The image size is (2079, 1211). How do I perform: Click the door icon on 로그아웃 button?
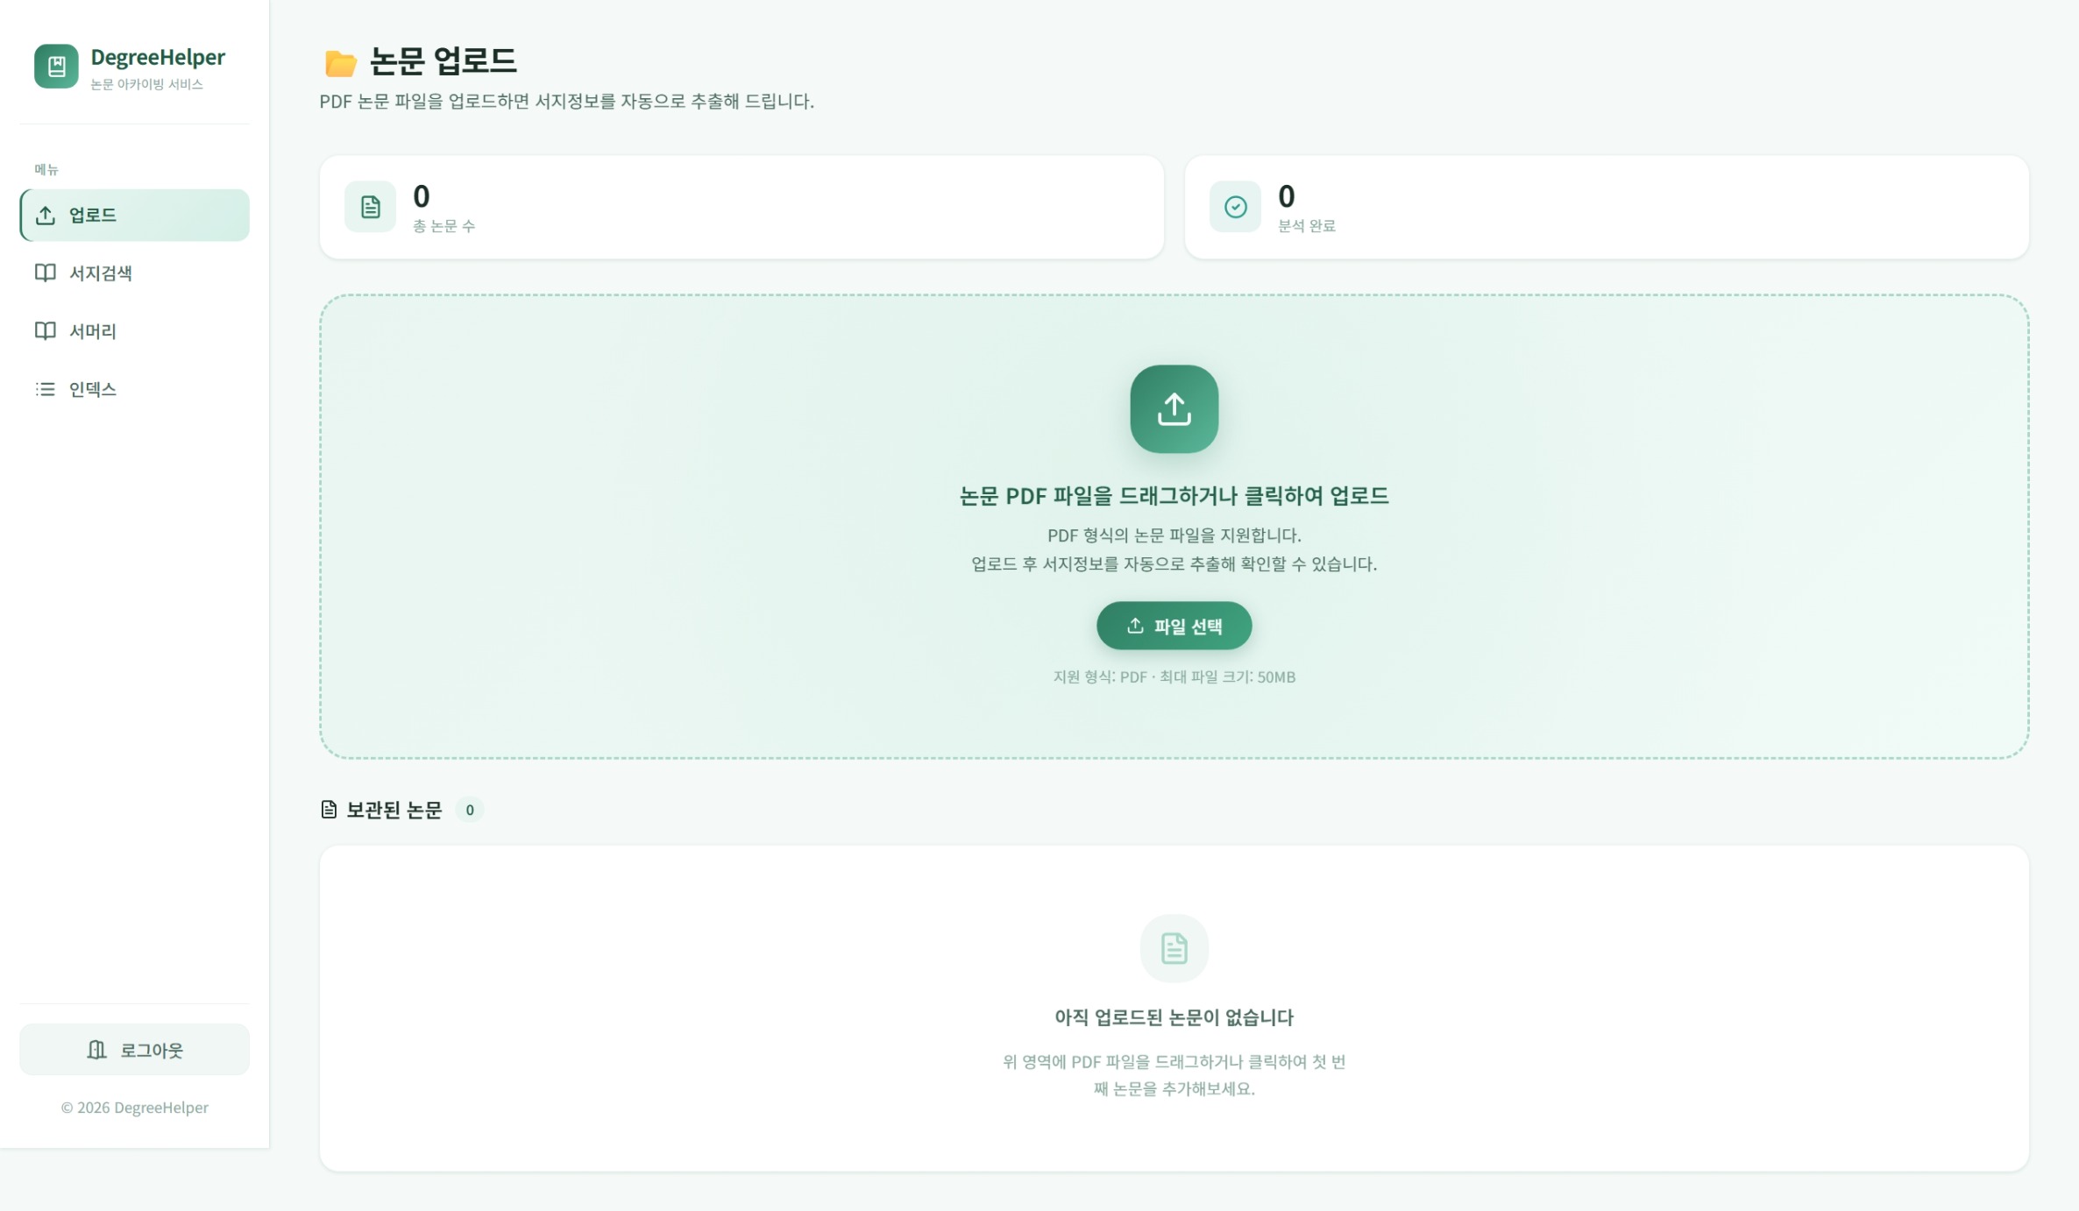tap(97, 1050)
